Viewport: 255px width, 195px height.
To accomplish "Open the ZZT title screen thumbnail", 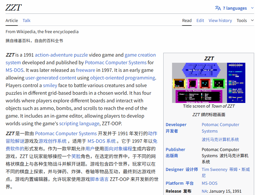I will (208, 83).
